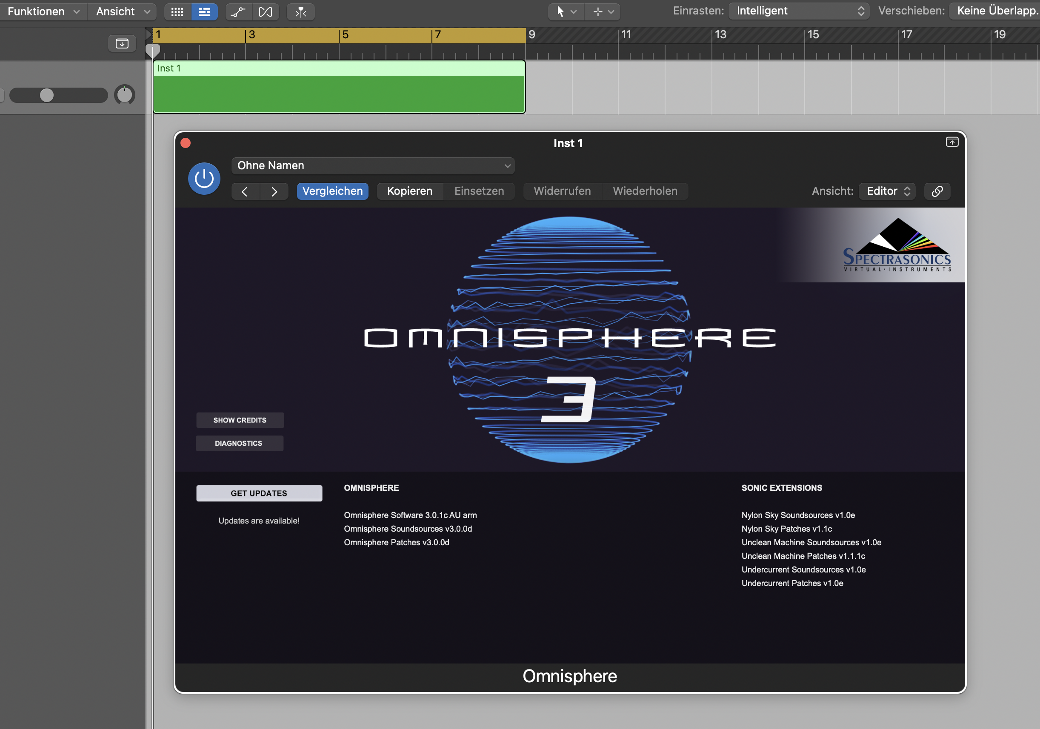Toggle the automation curve icon
Image resolution: width=1040 pixels, height=729 pixels.
(x=238, y=12)
